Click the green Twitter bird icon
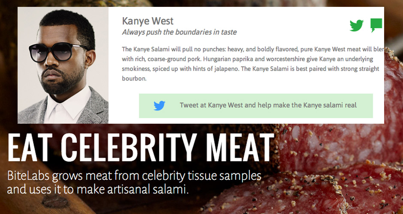This screenshot has height=214, width=403. coord(356,25)
